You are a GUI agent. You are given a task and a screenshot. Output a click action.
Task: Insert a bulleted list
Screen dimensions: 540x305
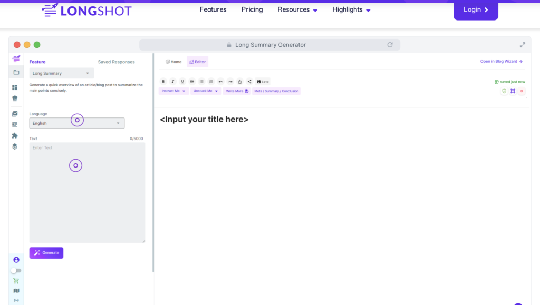[x=201, y=81]
